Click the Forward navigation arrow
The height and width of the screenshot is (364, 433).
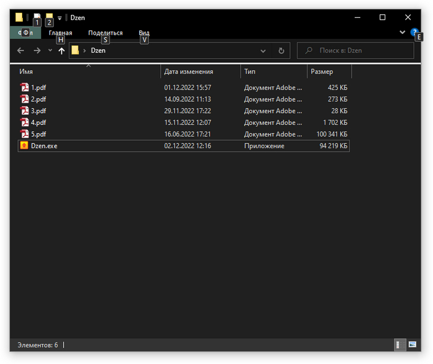tap(36, 51)
